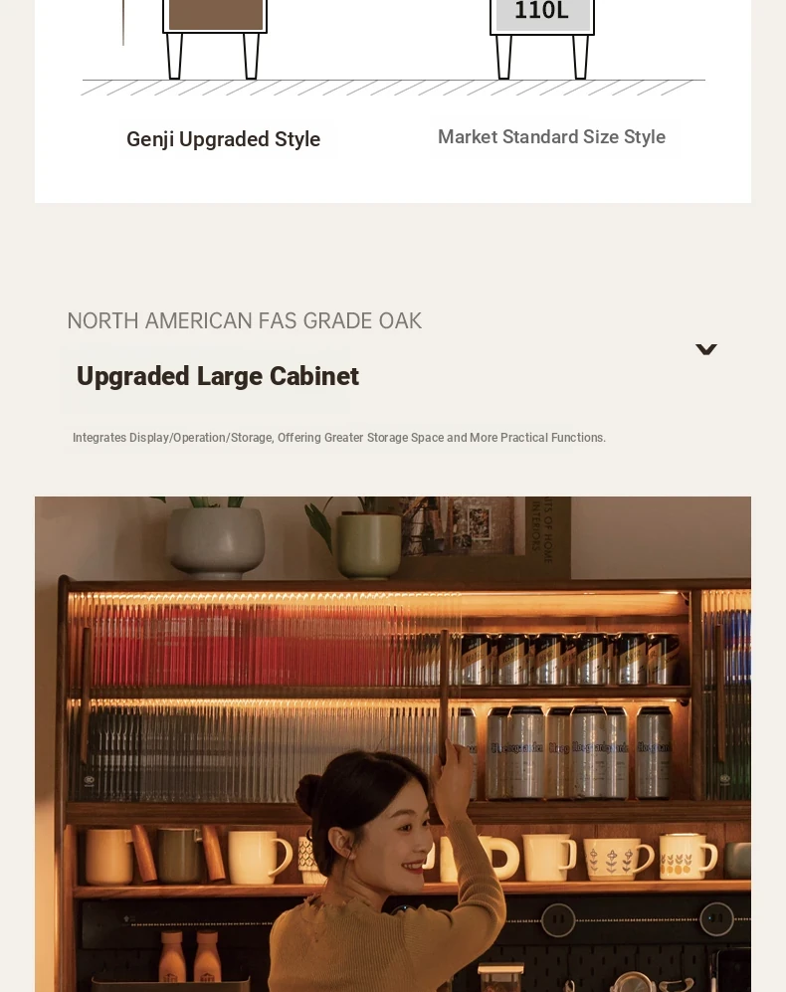The width and height of the screenshot is (786, 992).
Task: Click the small logo on glass door corner
Action: [x=90, y=780]
